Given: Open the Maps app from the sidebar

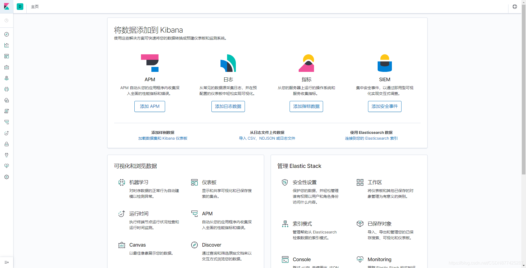Looking at the screenshot, I should [7, 78].
